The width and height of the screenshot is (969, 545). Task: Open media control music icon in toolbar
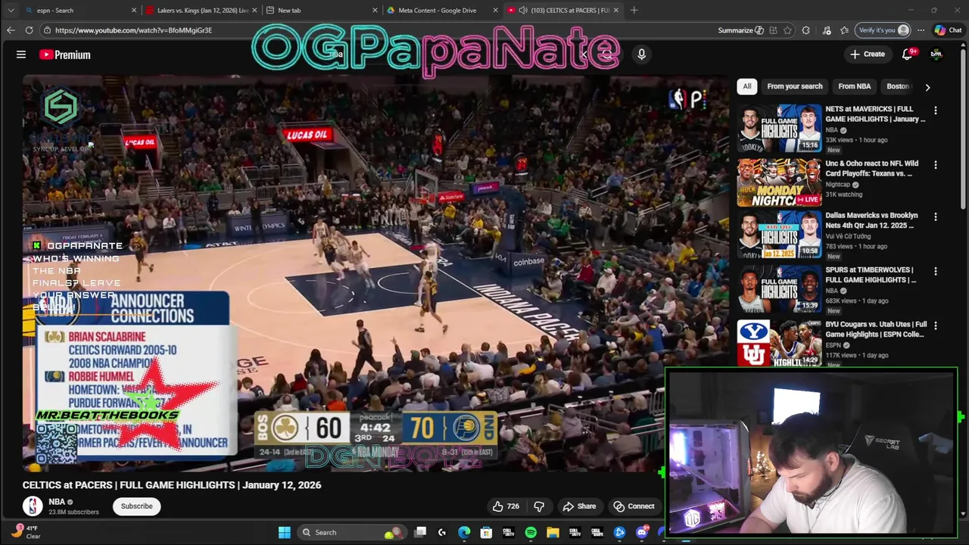tap(827, 30)
